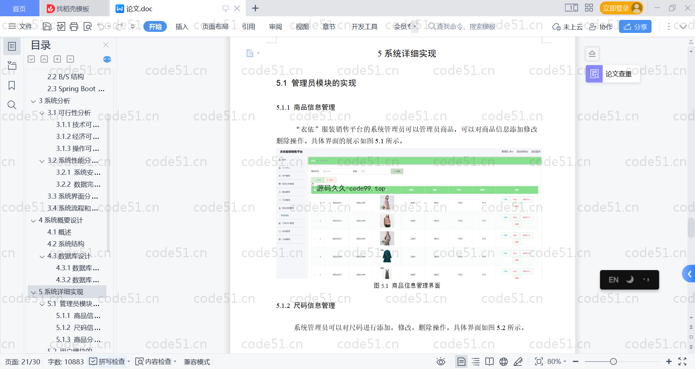Click the Redo arrow icon
The height and width of the screenshot is (369, 695).
tap(119, 26)
